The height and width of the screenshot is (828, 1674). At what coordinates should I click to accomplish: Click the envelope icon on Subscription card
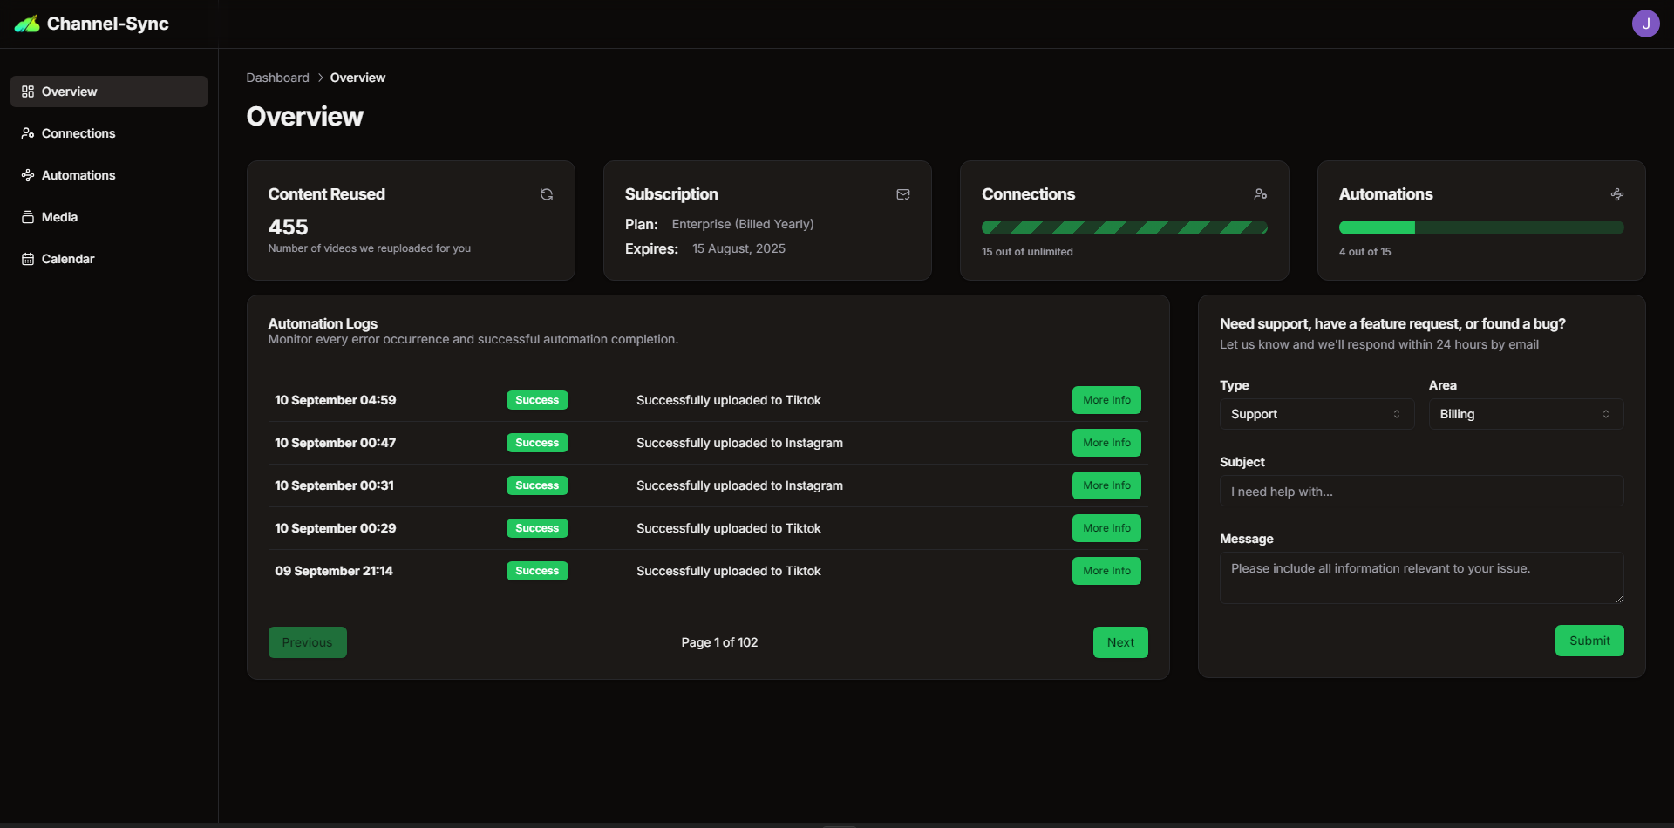pos(903,194)
